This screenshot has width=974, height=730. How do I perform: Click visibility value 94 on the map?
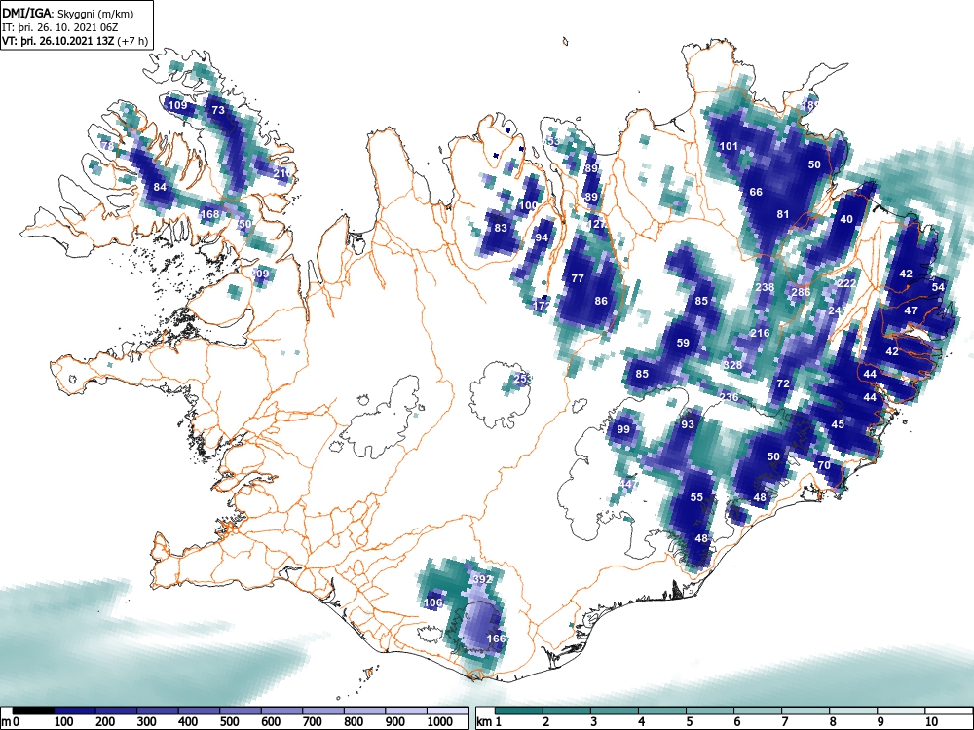[x=542, y=237]
